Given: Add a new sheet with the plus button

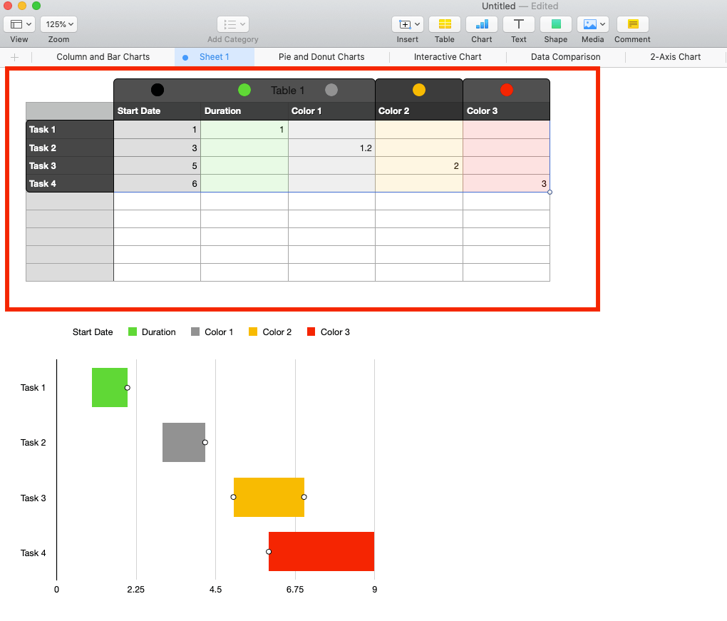Looking at the screenshot, I should pyautogui.click(x=15, y=56).
